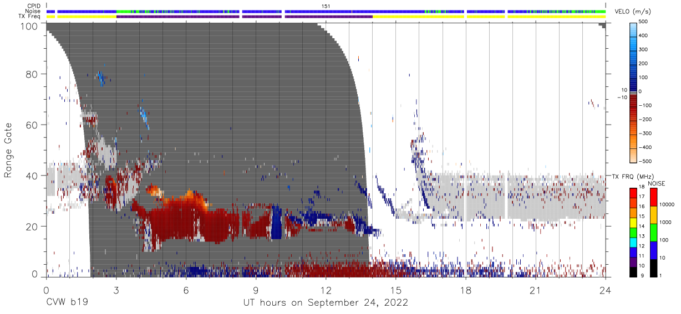Click the 'VELO (m/s)' colorbar title
The width and height of the screenshot is (681, 314).
pos(633,12)
